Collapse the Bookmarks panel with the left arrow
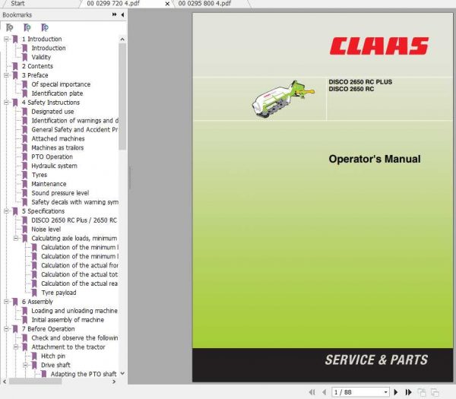Screen dimensions: 456x399 (x=122, y=14)
